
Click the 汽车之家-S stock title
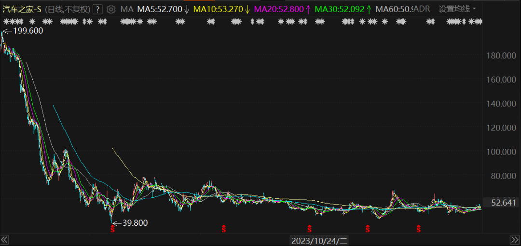[22, 9]
